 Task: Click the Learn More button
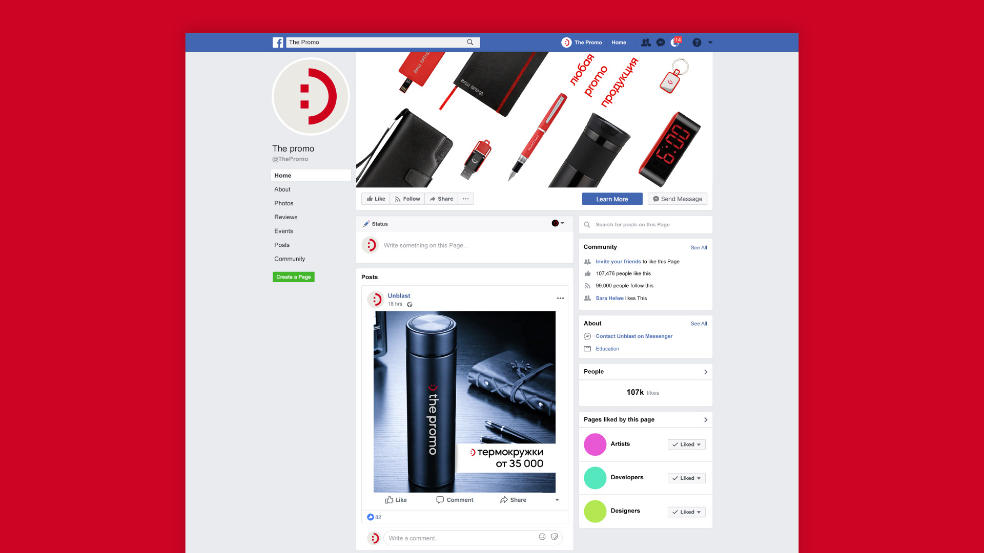(612, 199)
